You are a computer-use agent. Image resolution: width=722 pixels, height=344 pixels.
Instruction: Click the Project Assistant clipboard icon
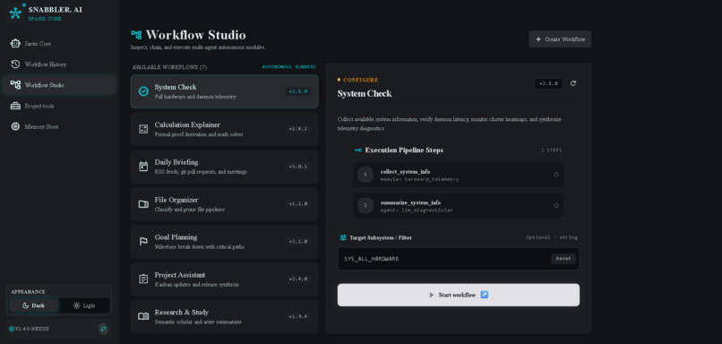[143, 279]
